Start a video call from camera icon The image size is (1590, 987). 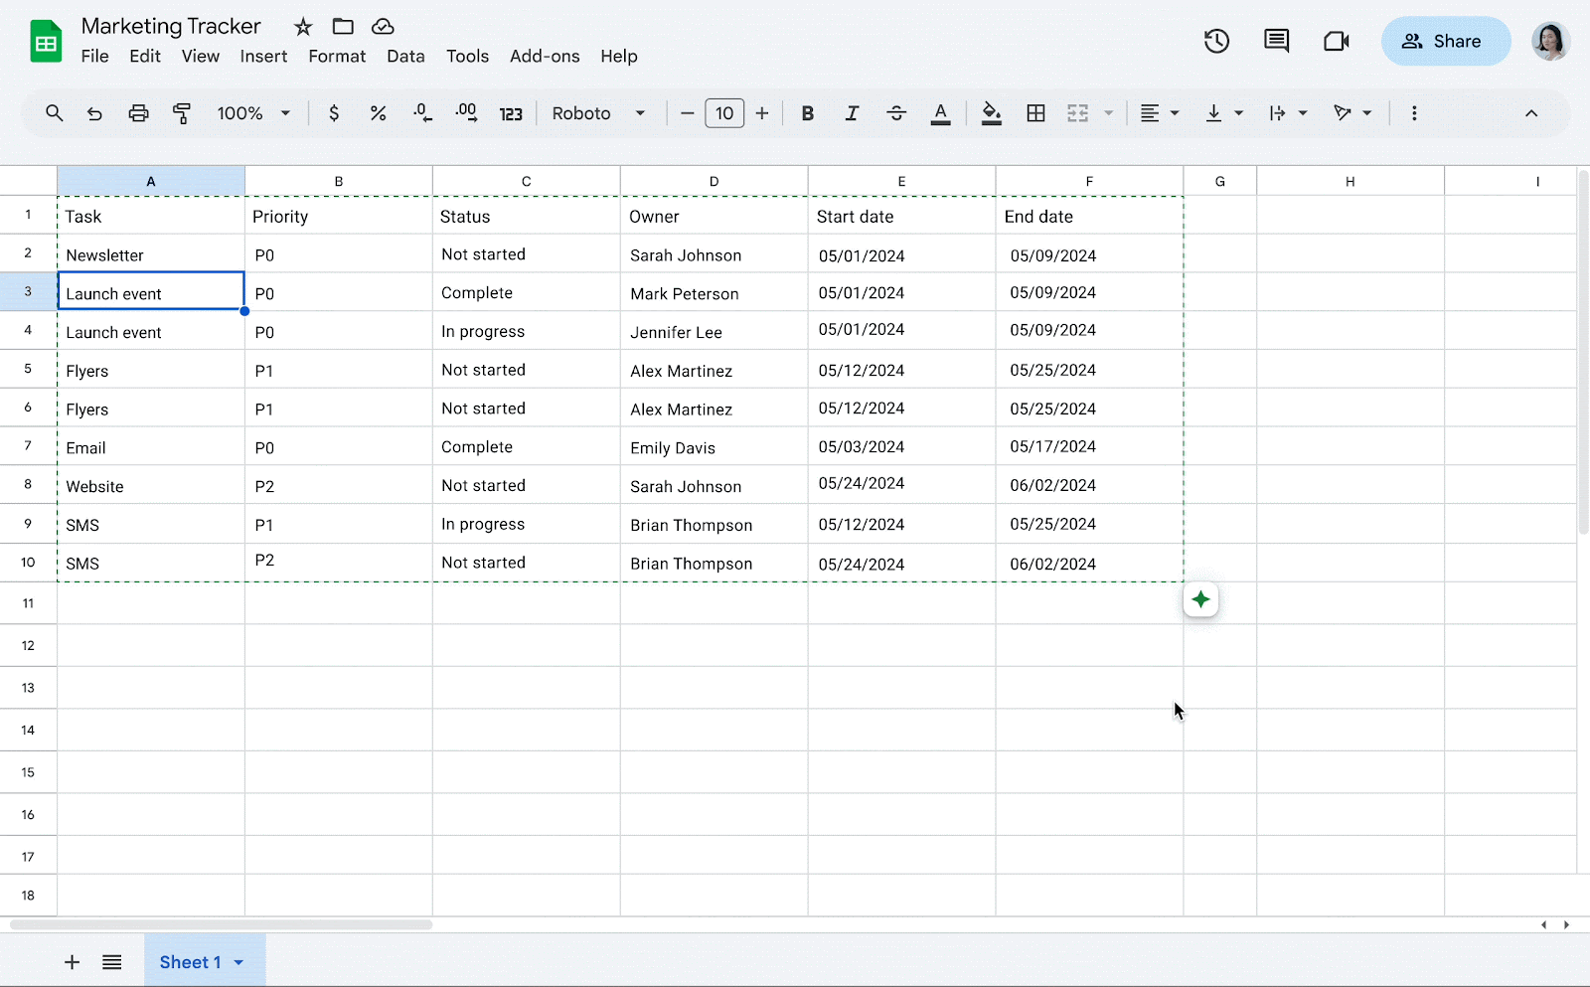[1336, 41]
